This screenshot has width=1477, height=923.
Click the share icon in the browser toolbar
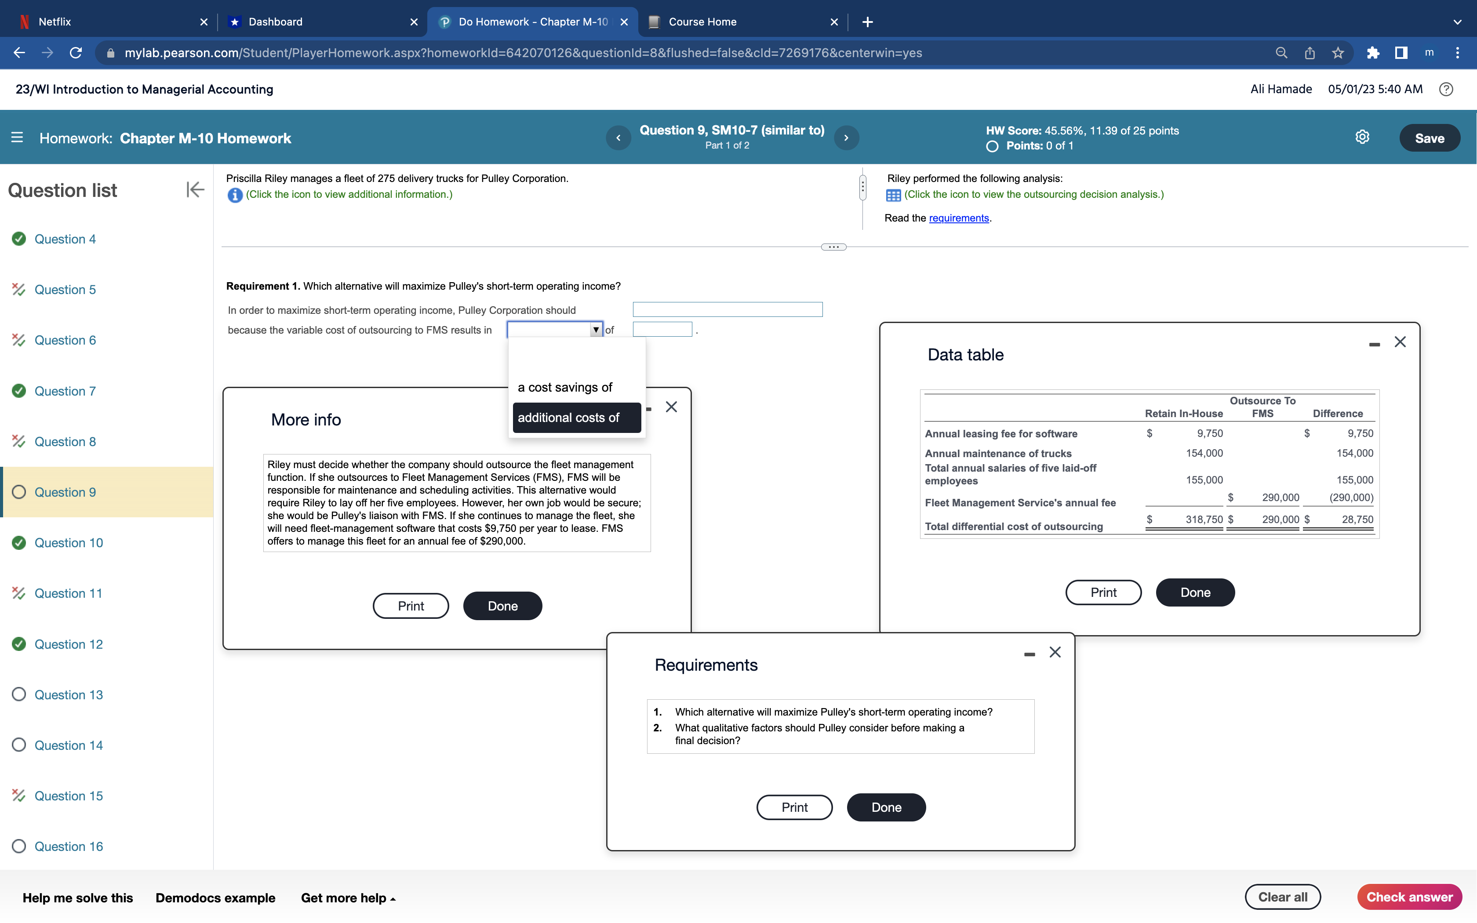[1309, 52]
